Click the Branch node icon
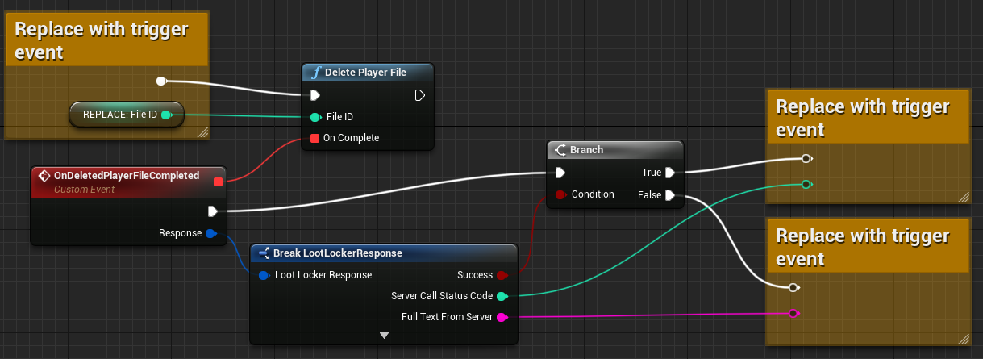983x359 pixels. coord(559,150)
